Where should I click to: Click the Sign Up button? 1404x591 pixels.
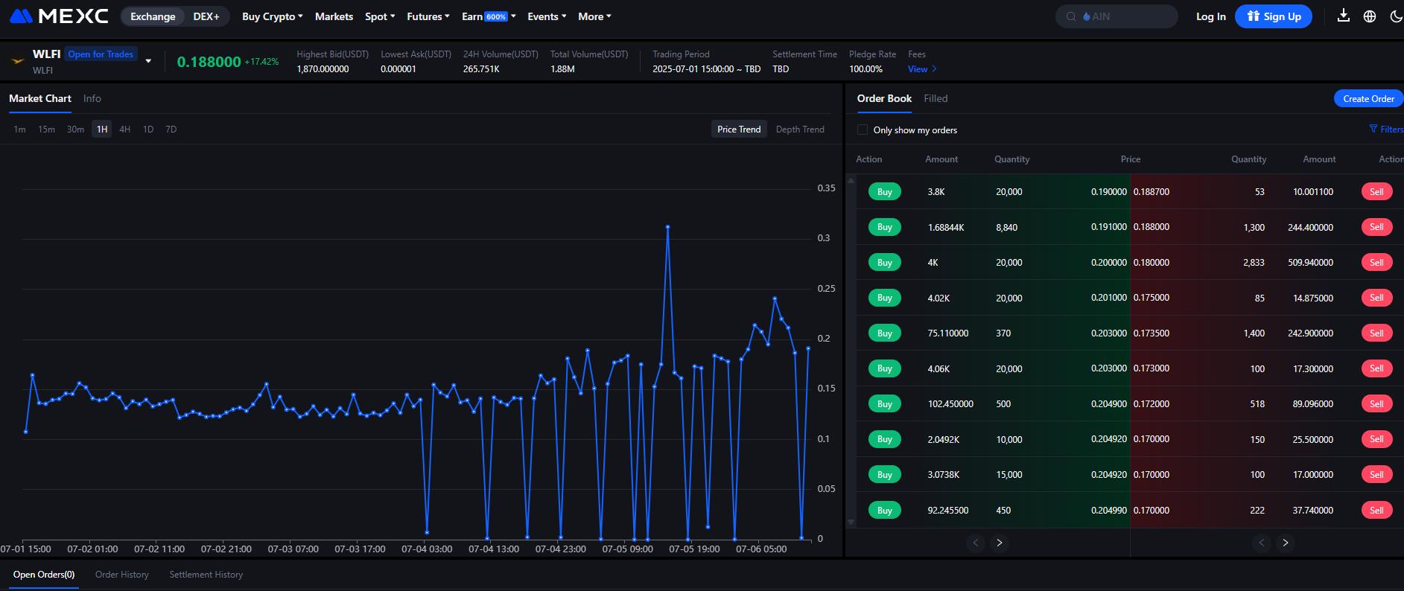pyautogui.click(x=1274, y=16)
